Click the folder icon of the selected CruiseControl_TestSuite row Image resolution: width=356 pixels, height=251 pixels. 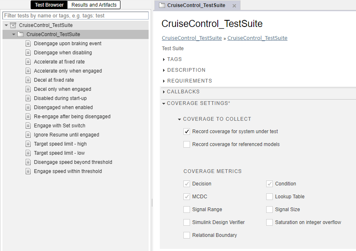(x=20, y=34)
